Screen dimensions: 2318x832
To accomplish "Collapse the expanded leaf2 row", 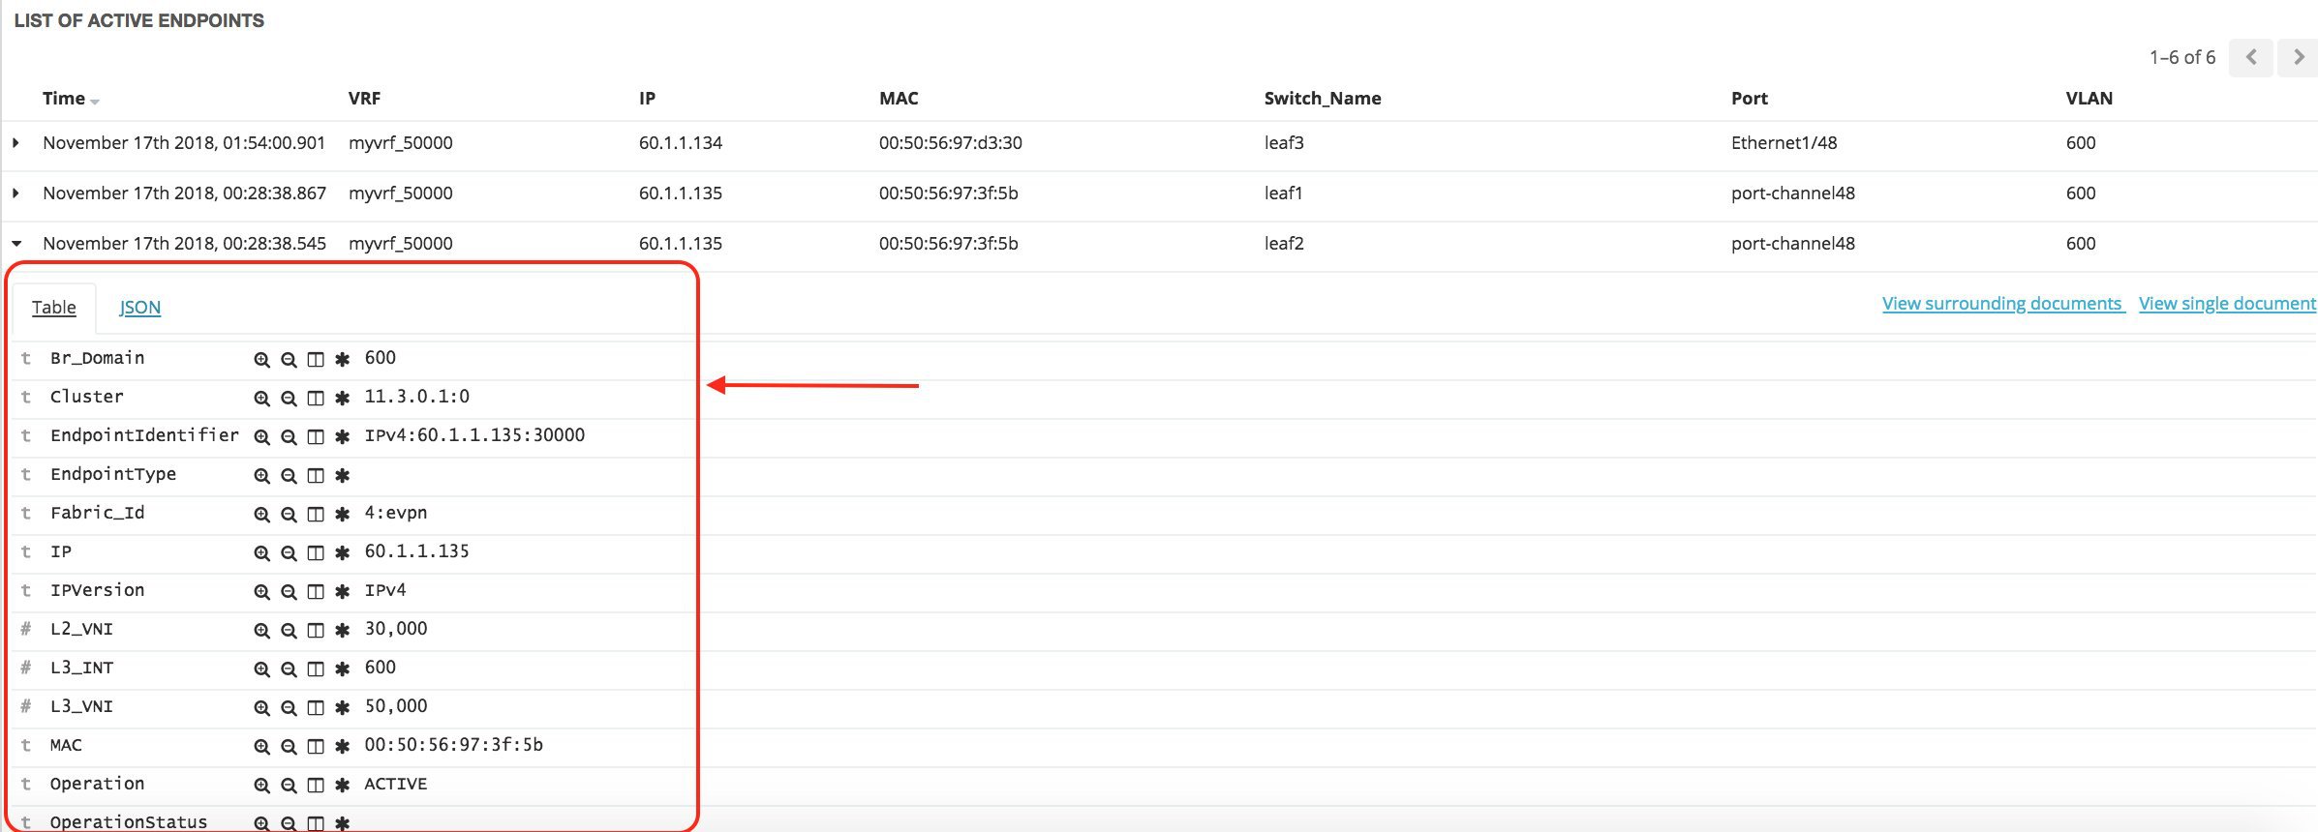I will (x=15, y=244).
